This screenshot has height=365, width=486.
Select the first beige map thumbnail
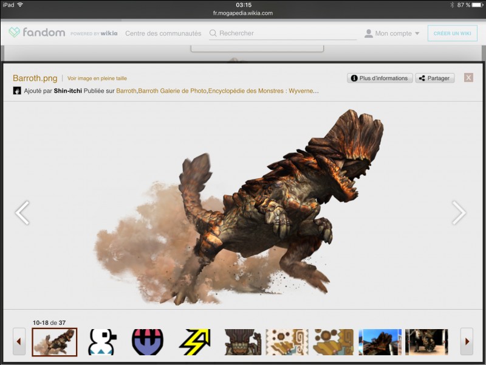point(287,342)
